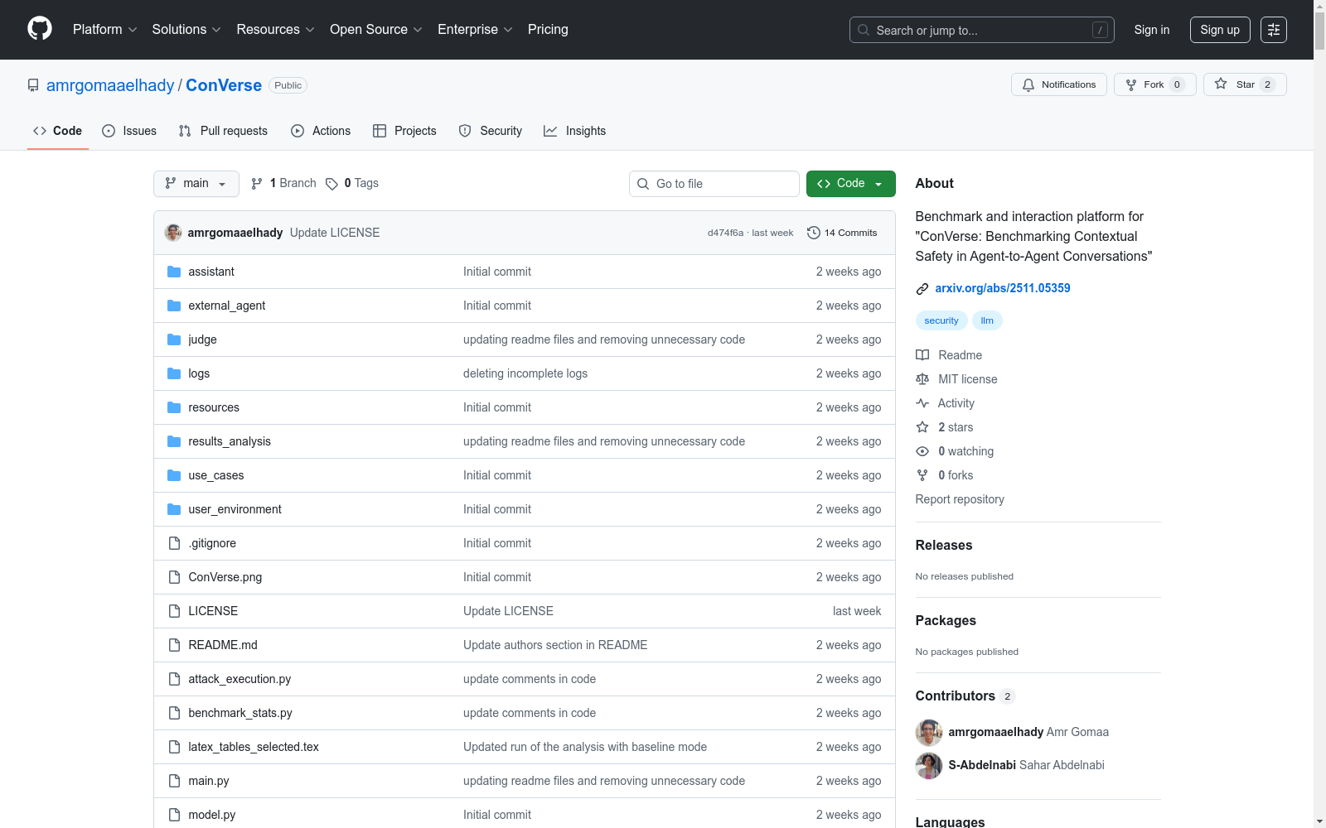Click amrgomaaelhady contributor avatar
Image resolution: width=1326 pixels, height=828 pixels.
coord(929,732)
